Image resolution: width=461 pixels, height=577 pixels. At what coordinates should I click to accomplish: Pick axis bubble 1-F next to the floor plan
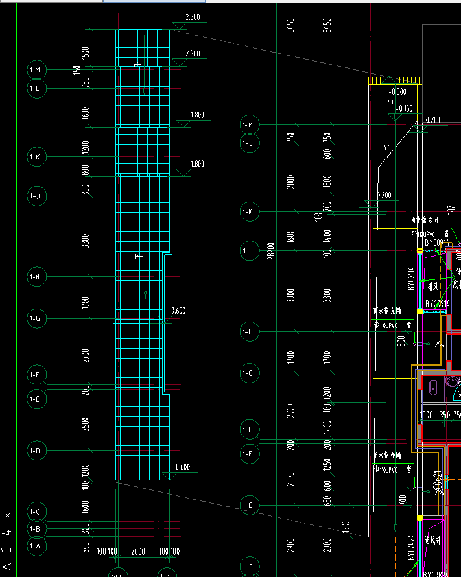tap(250, 429)
